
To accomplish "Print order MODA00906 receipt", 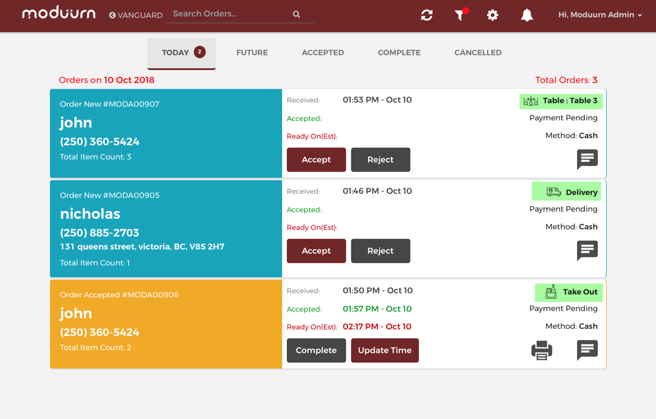I will coord(542,350).
